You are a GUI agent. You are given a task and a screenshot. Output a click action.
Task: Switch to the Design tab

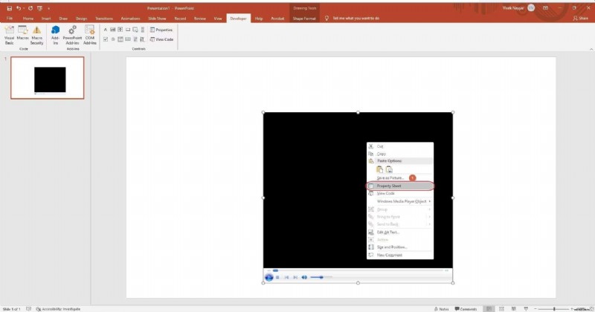[x=81, y=18]
